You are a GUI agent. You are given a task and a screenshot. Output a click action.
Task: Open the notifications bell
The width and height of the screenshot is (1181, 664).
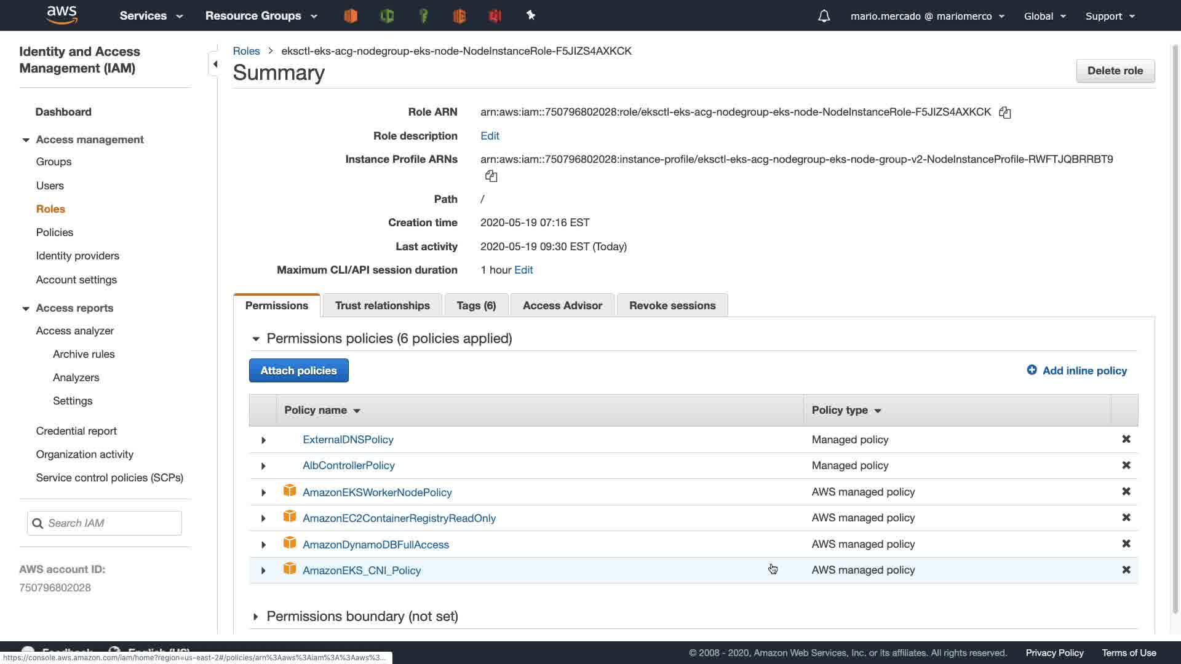824,16
